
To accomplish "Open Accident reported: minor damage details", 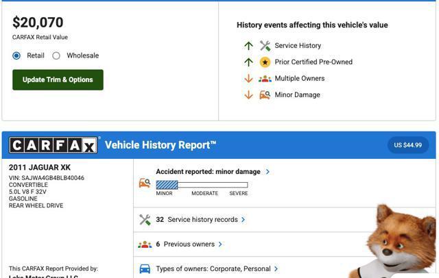I will coord(208,172).
